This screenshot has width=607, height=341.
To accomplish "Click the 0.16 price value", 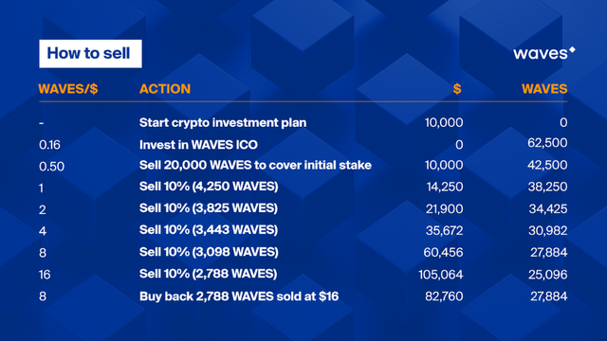I will click(x=49, y=145).
